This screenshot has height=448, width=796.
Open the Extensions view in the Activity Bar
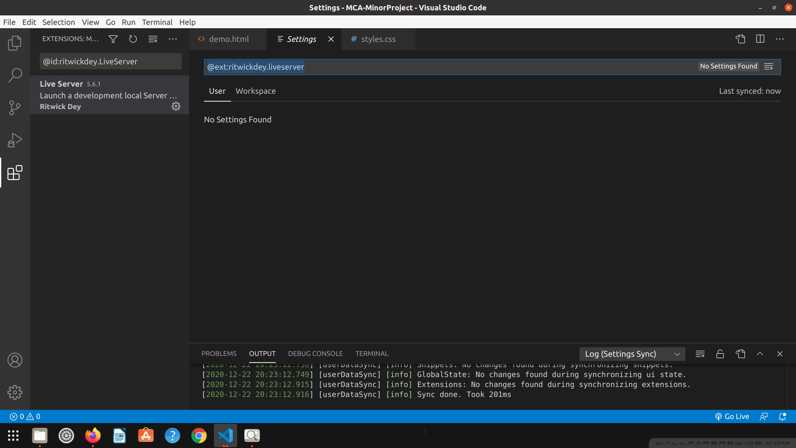pyautogui.click(x=15, y=173)
